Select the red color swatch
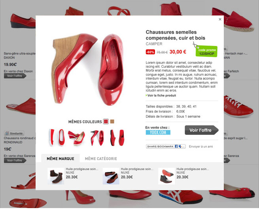The image size is (259, 216). (106, 122)
